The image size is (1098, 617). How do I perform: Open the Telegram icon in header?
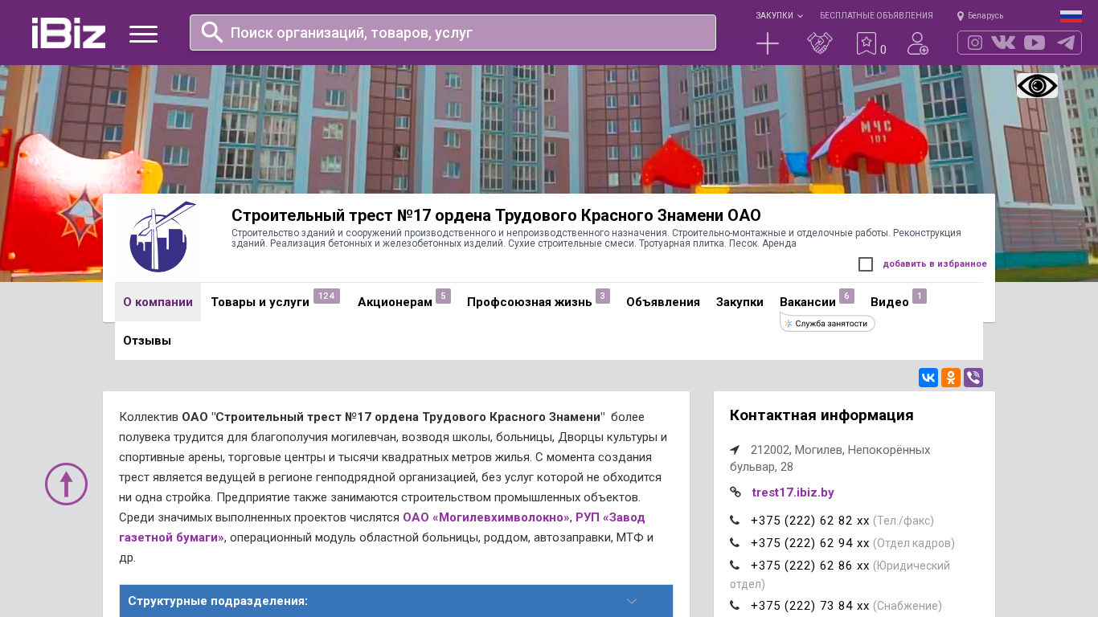pos(1066,43)
